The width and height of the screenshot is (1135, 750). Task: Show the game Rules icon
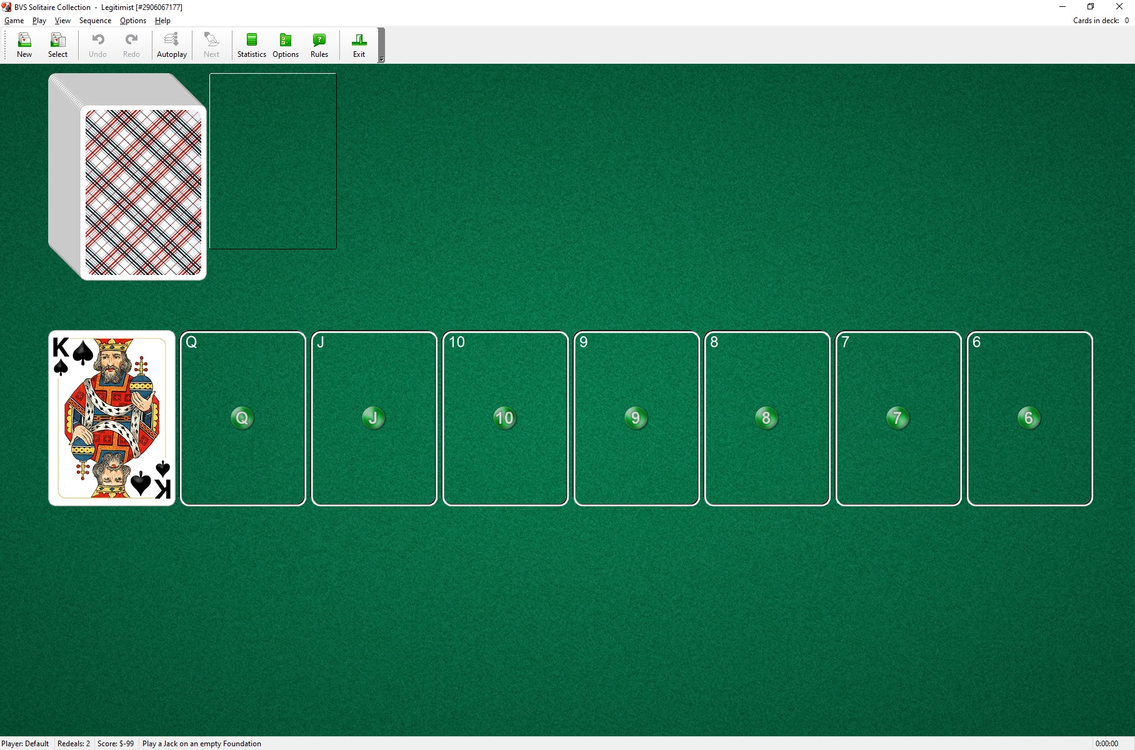click(x=319, y=45)
